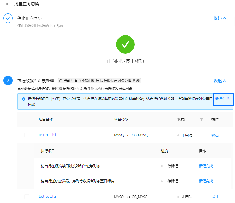
Task: Expand test_batch2 row with plus icon
Action: click(27, 197)
